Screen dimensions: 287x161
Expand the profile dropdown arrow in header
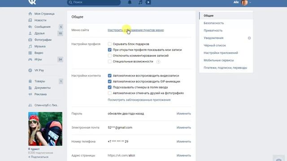(x=250, y=3)
